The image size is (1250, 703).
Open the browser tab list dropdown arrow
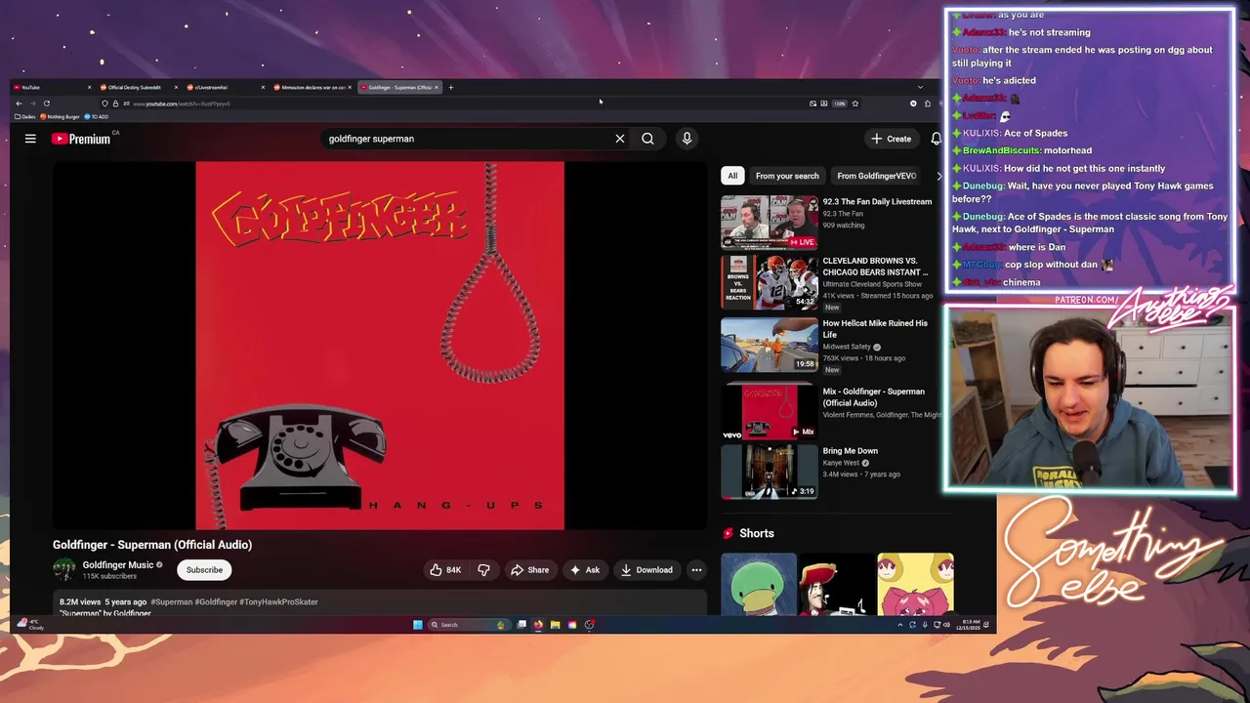click(x=920, y=88)
